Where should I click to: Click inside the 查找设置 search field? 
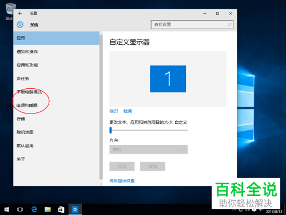[x=192, y=25]
